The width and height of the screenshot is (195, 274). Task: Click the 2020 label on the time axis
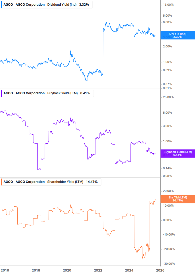tap(67, 270)
